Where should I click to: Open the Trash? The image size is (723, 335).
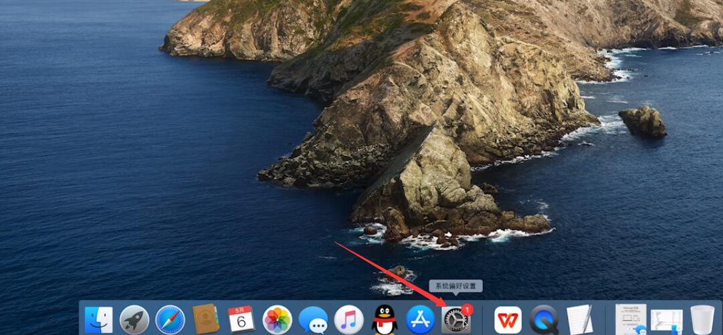point(702,320)
